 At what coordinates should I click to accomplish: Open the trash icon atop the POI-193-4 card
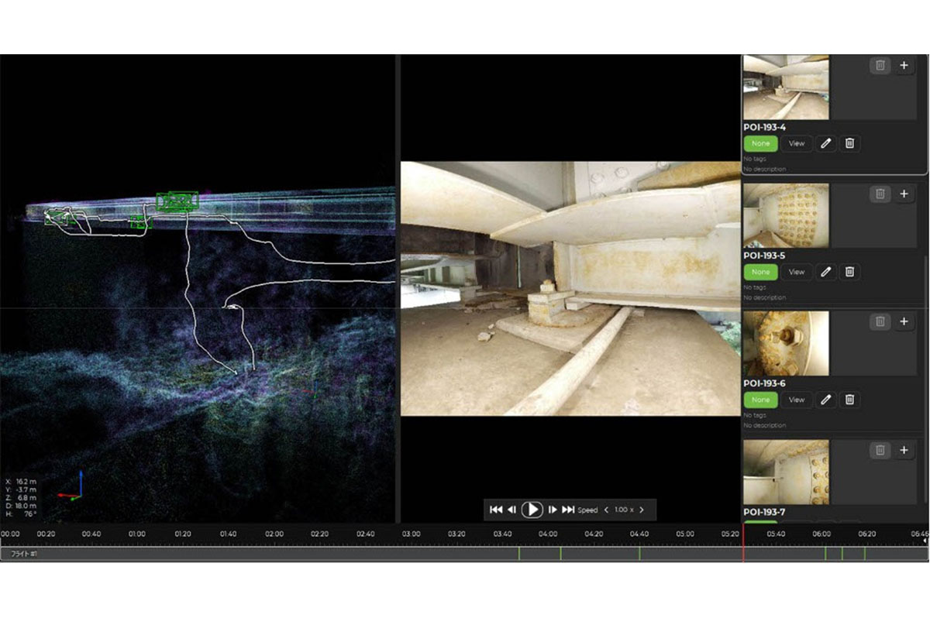tap(880, 65)
